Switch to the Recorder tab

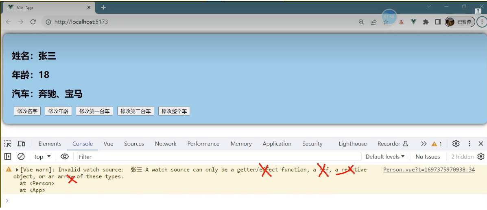pyautogui.click(x=393, y=144)
